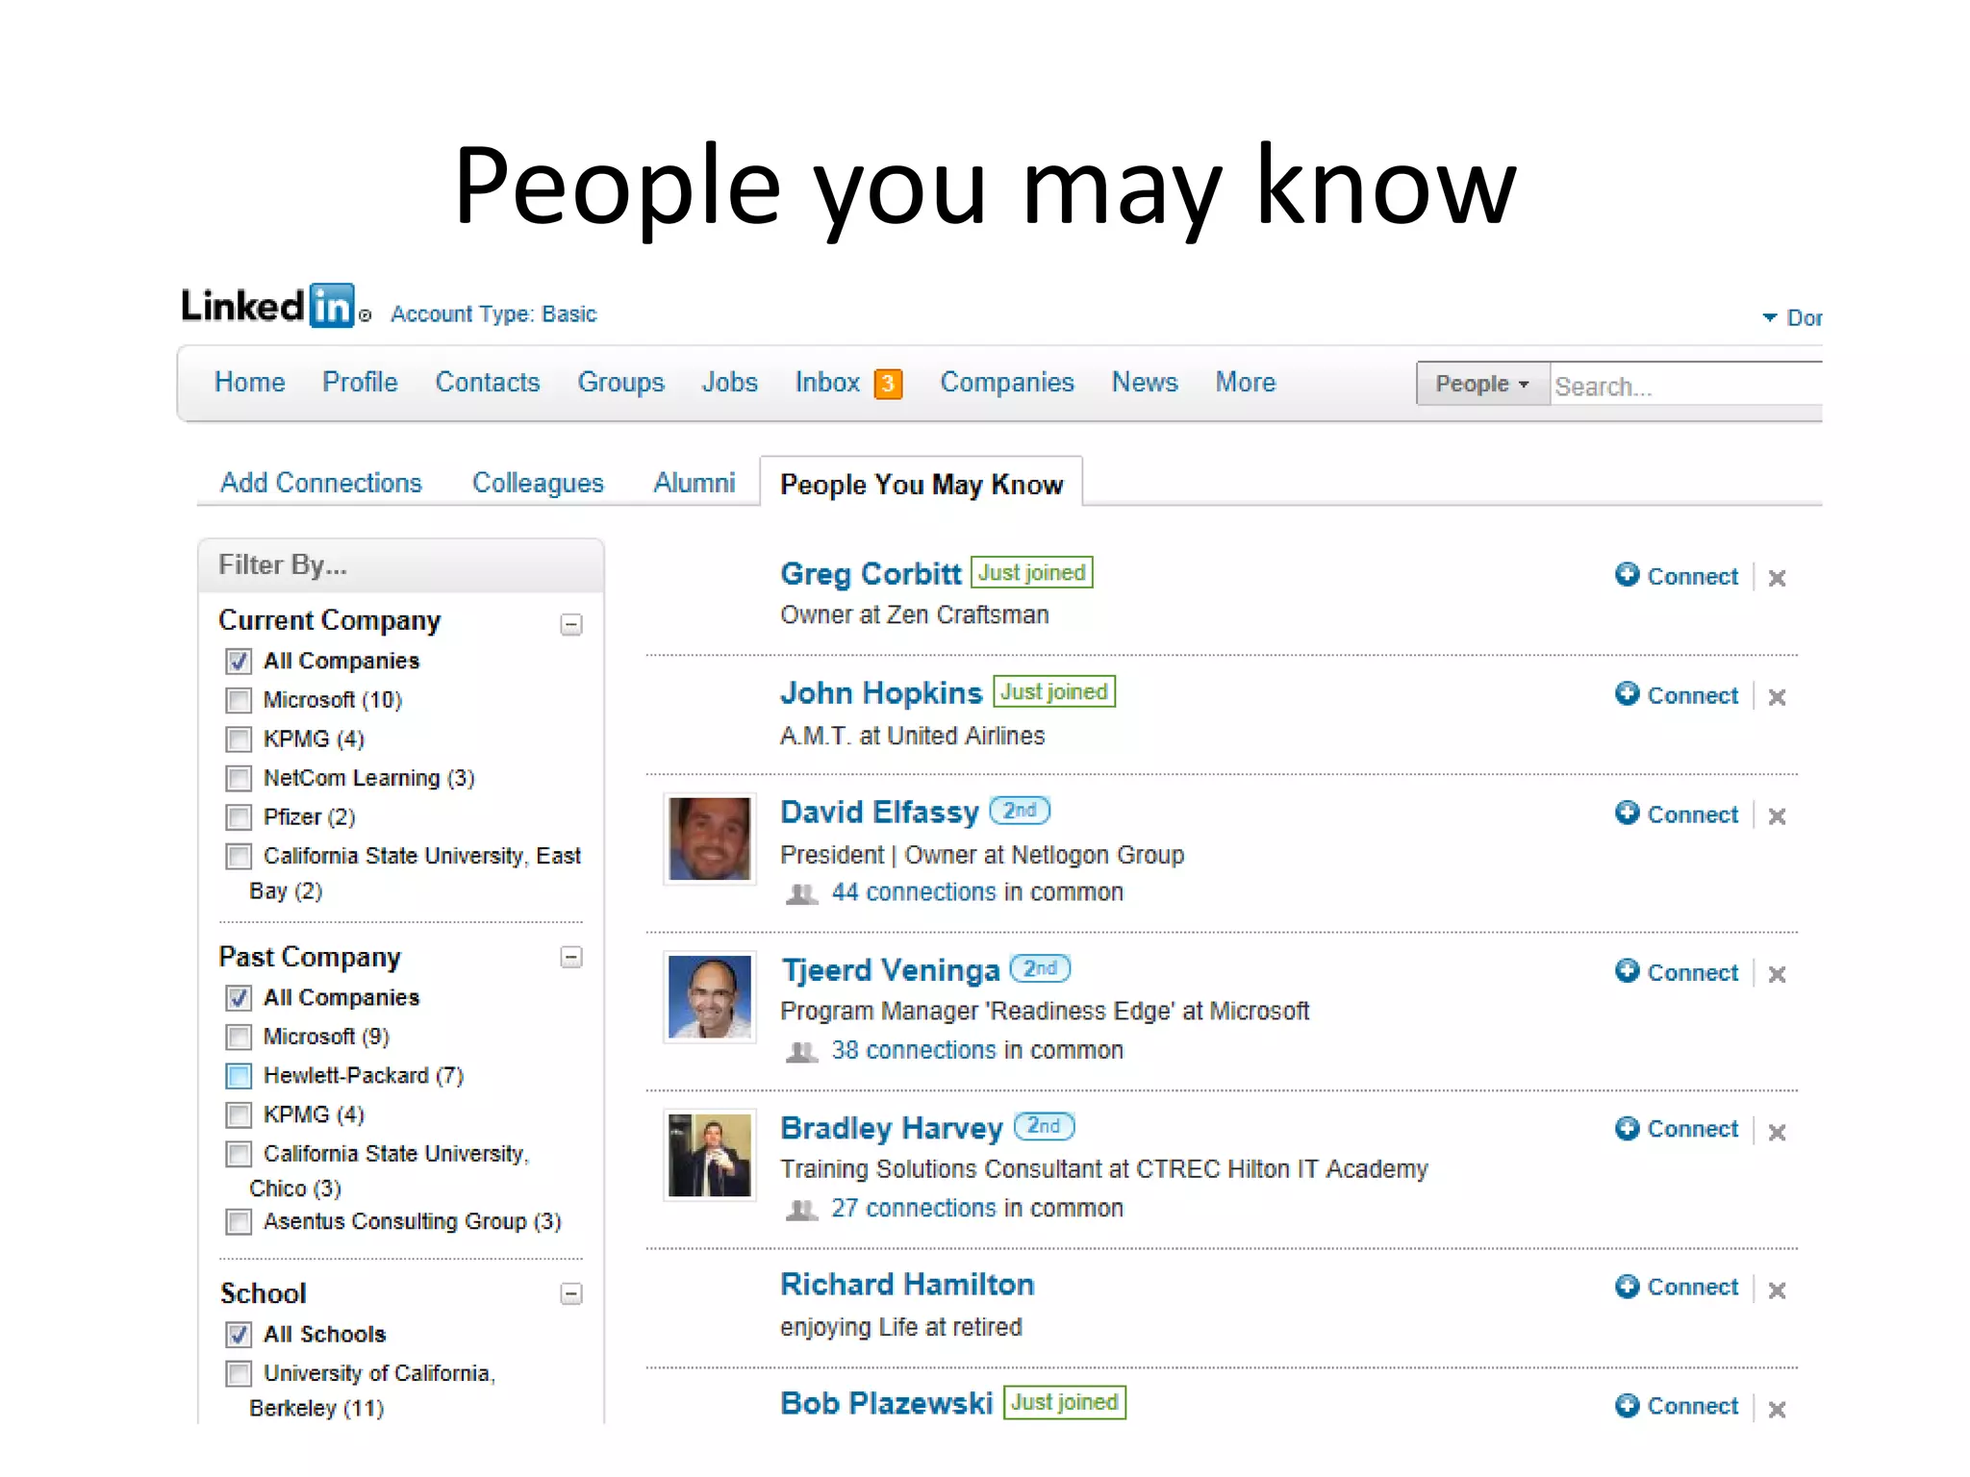Check KPMG (4) under Current Company
Screen dimensions: 1970x1477
(239, 739)
